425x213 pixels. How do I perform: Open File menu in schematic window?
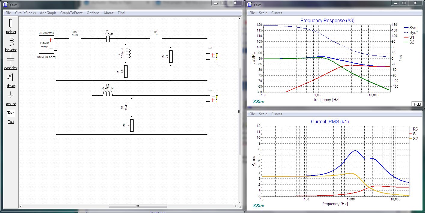click(8, 13)
